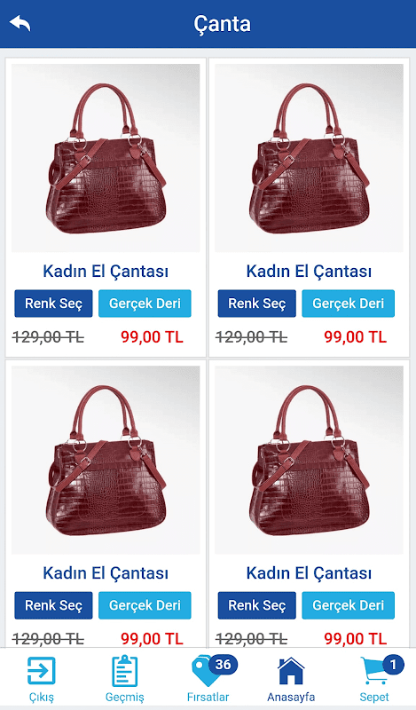The image size is (416, 710).
Task: Tap the cart count badge showing 1
Action: 393,664
